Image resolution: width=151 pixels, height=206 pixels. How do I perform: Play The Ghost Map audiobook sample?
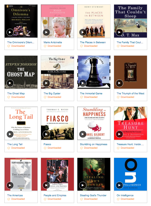10,83
